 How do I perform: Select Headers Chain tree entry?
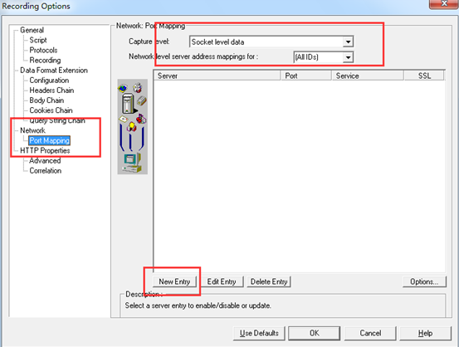click(x=51, y=90)
